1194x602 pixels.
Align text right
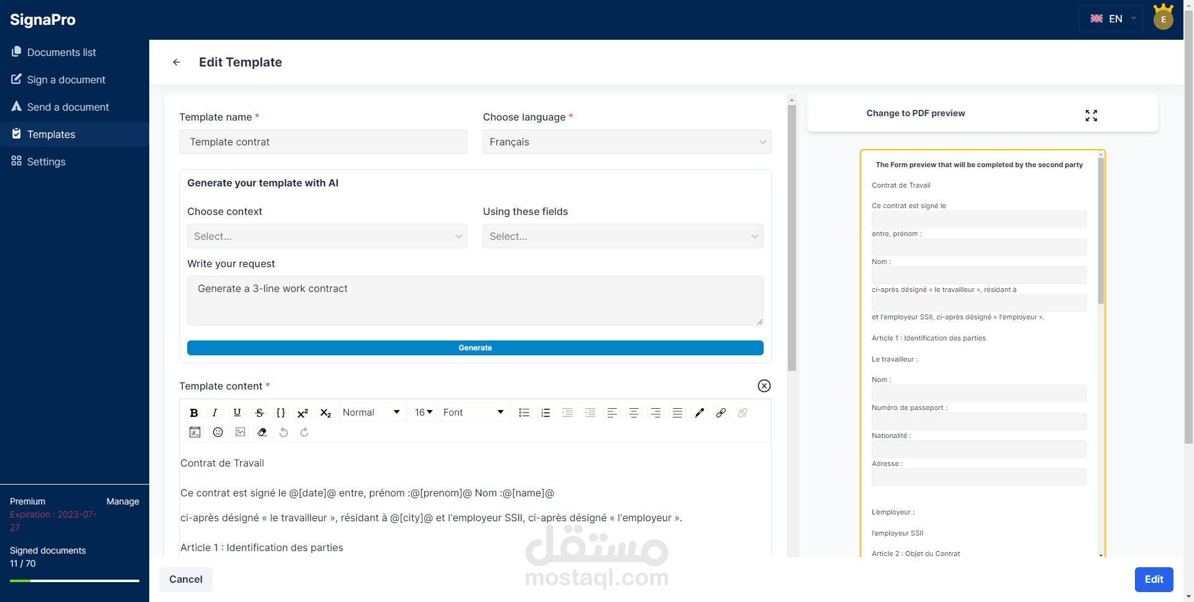pos(655,413)
